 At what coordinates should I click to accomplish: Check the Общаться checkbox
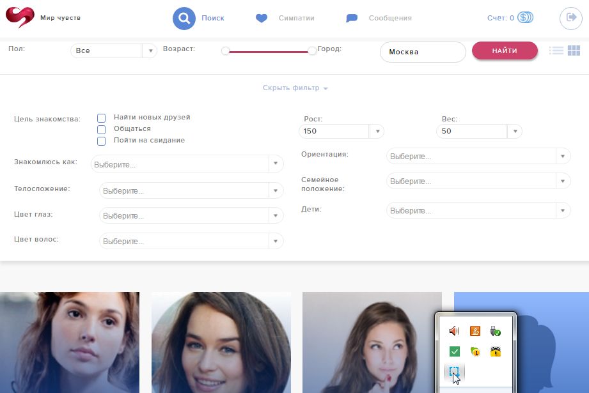click(x=102, y=130)
